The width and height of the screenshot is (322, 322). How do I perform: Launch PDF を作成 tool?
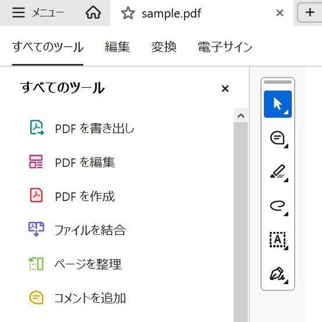[72, 196]
